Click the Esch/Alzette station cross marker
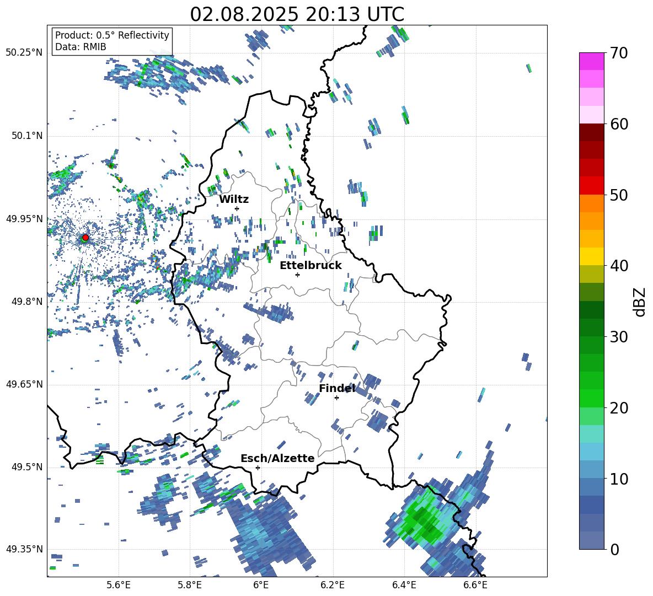Viewport: 653px width, 596px height. [258, 468]
